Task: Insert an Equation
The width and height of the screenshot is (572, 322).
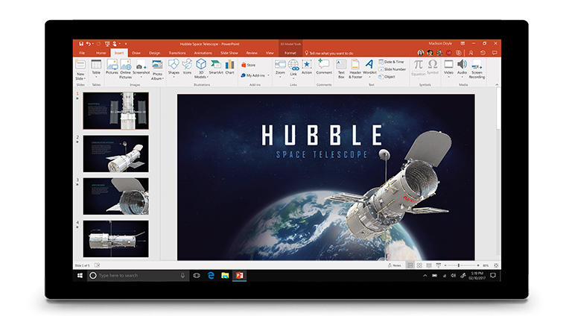Action: pyautogui.click(x=419, y=68)
